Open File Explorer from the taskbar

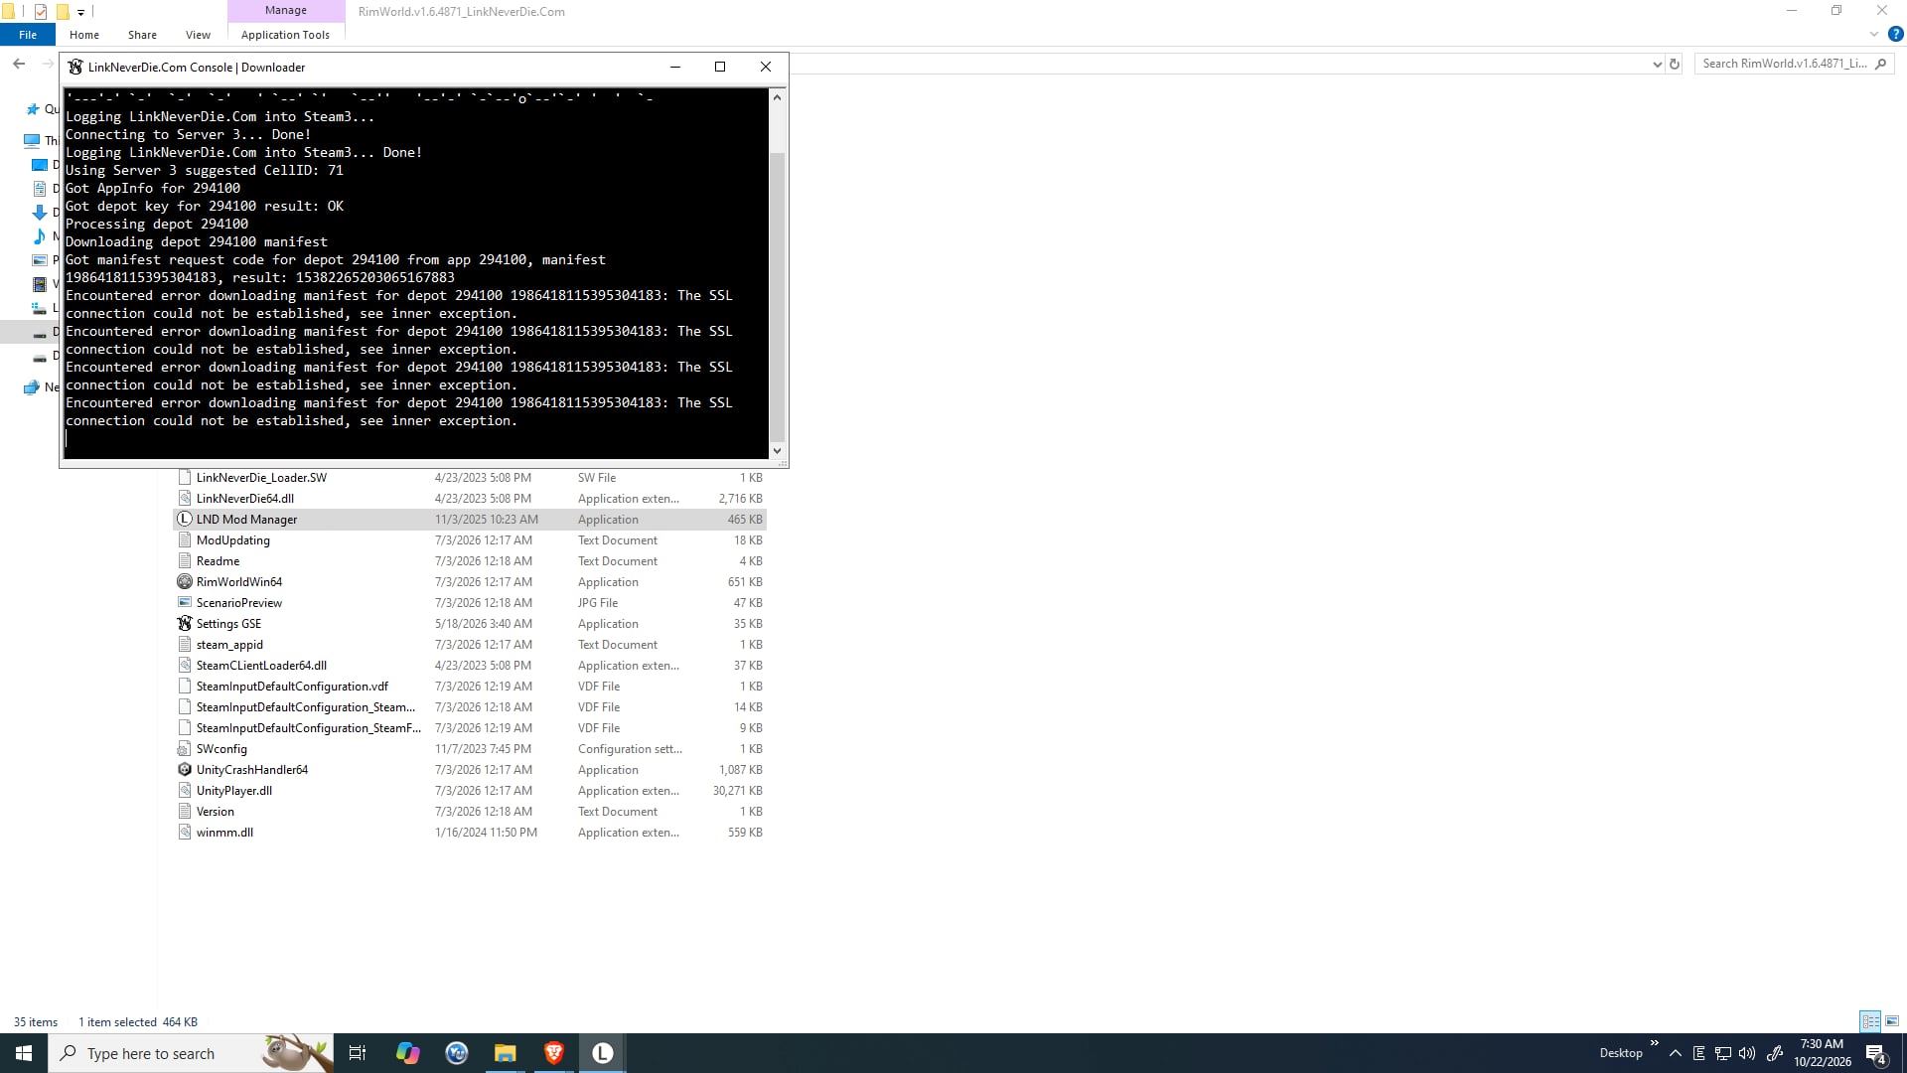click(x=506, y=1053)
